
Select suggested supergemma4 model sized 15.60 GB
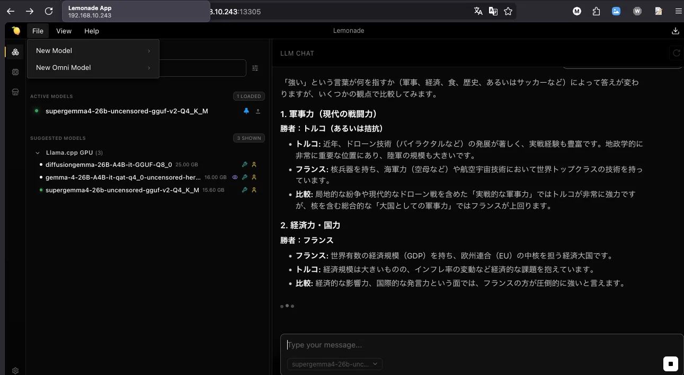click(122, 190)
